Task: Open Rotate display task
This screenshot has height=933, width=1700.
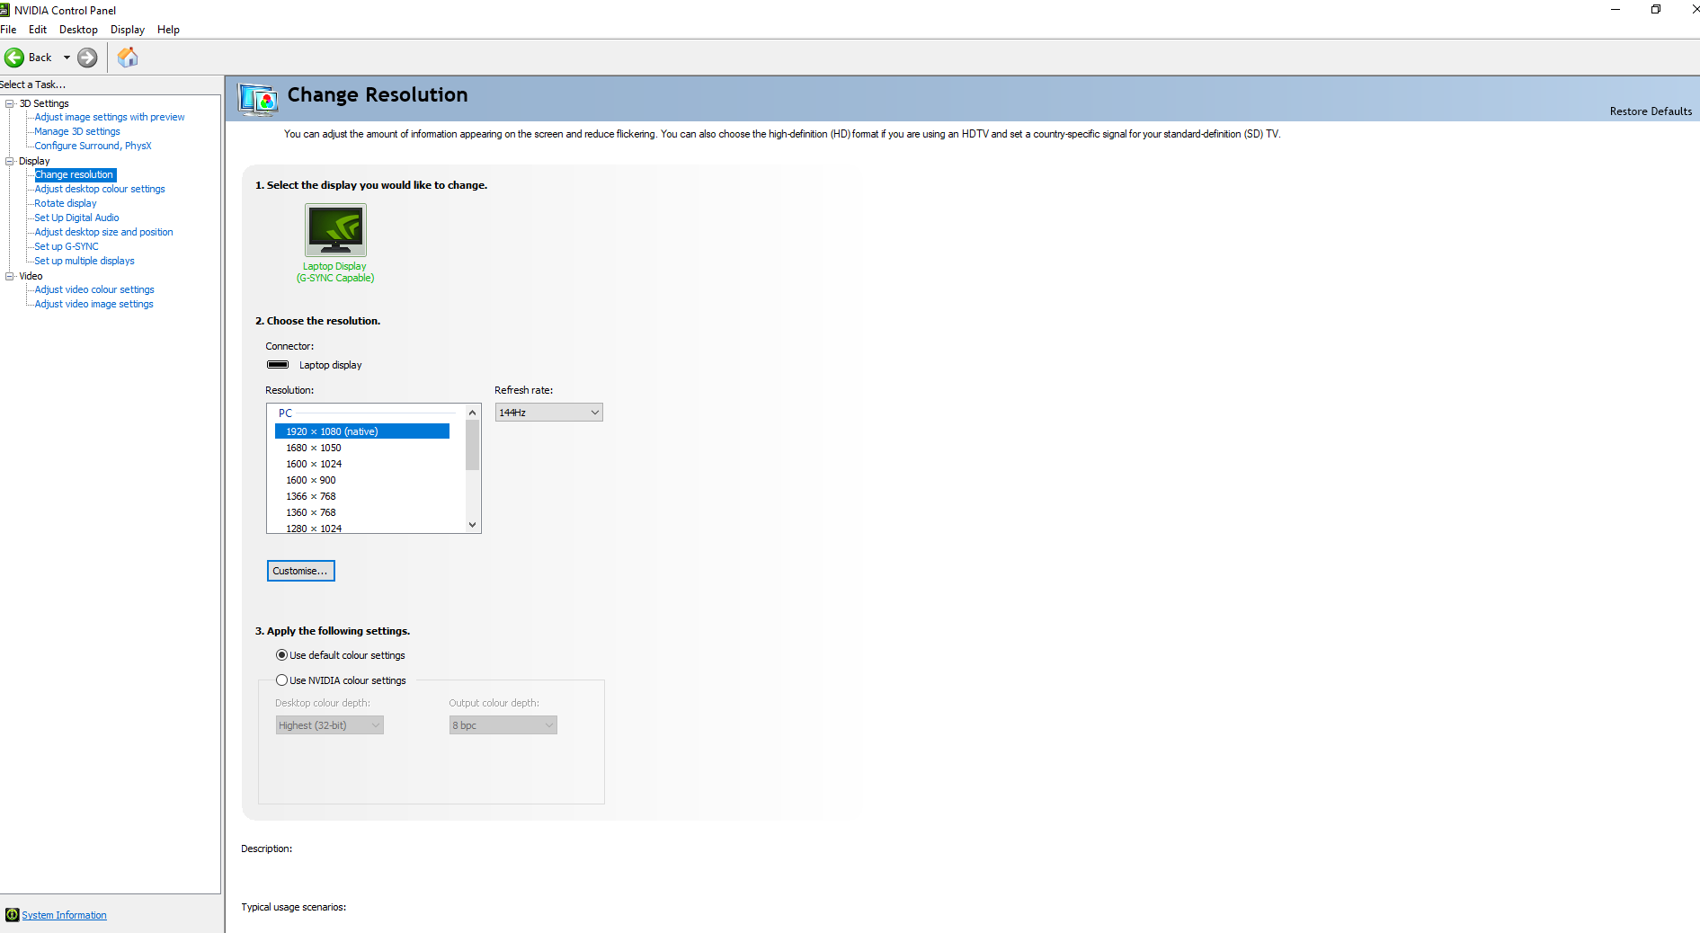Action: pyautogui.click(x=66, y=203)
